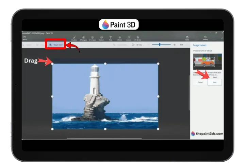Click the Magic select preview thumbnail
This screenshot has width=245, height=163.
pos(207,61)
